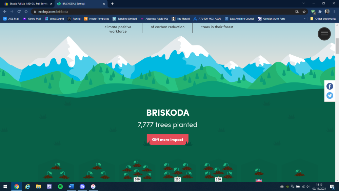This screenshot has width=339, height=191.
Task: Close the Skoda Felicia tab
Action: click(x=51, y=4)
